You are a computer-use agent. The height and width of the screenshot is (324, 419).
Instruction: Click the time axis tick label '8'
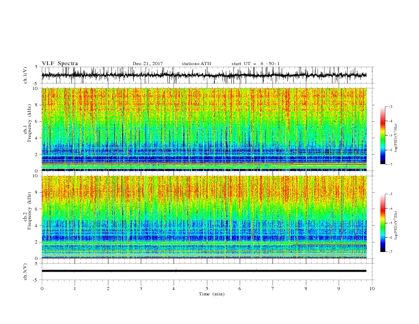click(x=306, y=289)
